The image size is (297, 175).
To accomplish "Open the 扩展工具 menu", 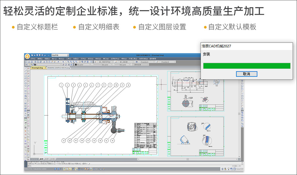I will (133, 59).
